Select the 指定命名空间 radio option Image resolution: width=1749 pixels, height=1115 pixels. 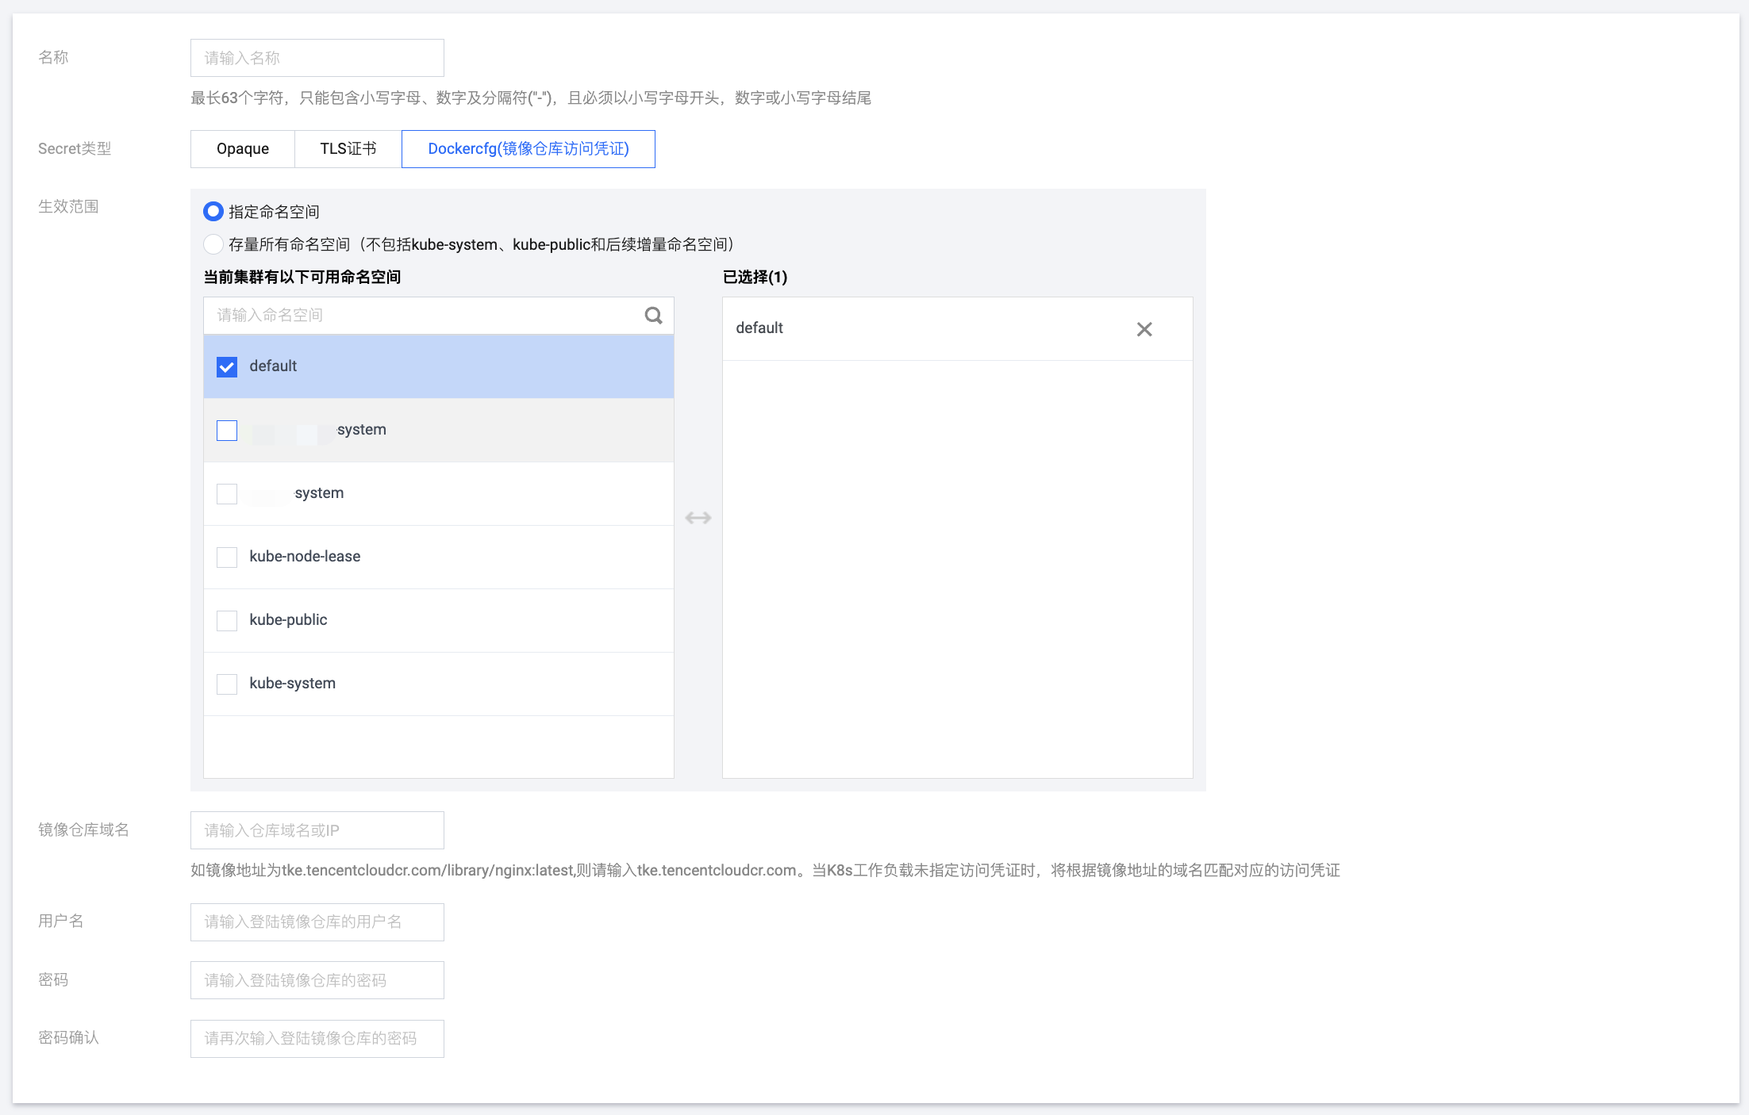[213, 212]
